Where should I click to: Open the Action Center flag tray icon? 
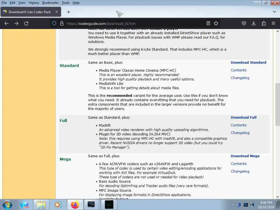pos(239,205)
